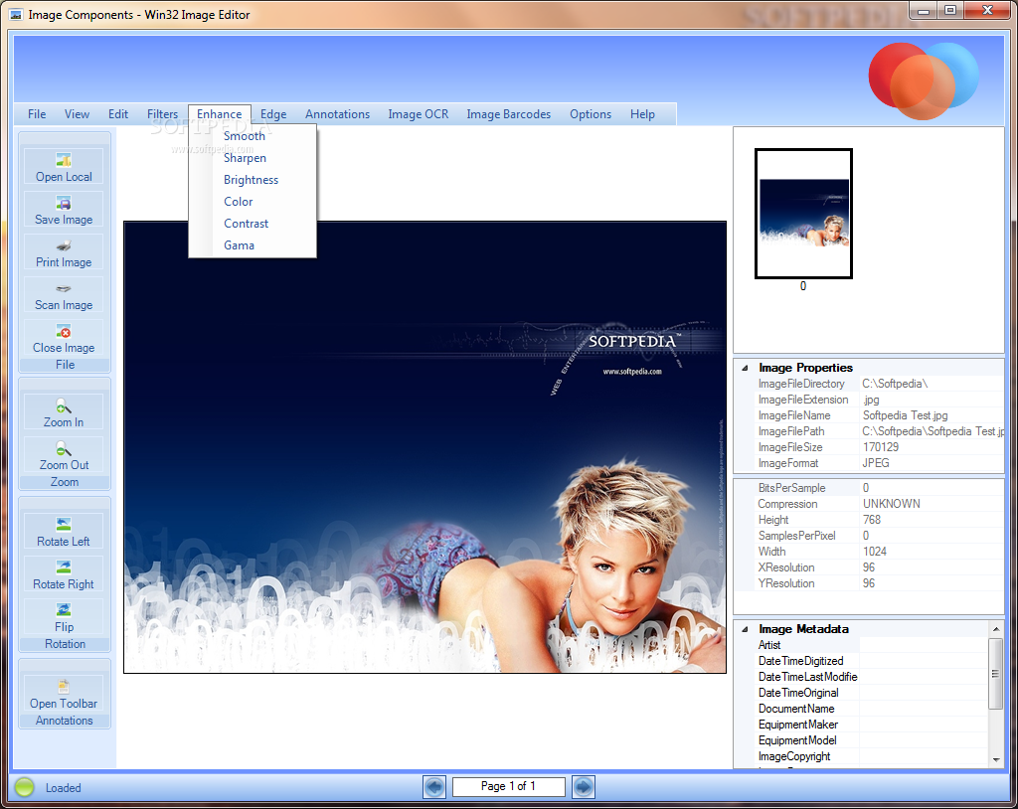The width and height of the screenshot is (1018, 809).
Task: Click the Flip image icon
Action: [64, 610]
